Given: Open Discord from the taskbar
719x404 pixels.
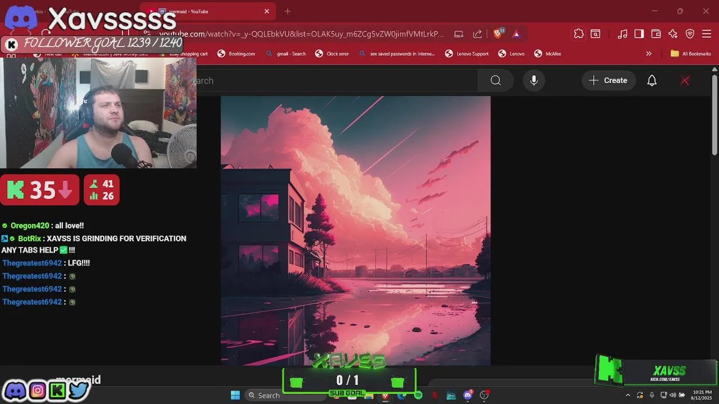Looking at the screenshot, I should [x=467, y=395].
